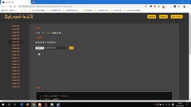This screenshot has width=191, height=107.
Task: Go back with the browser back arrow
Action: [3, 7]
